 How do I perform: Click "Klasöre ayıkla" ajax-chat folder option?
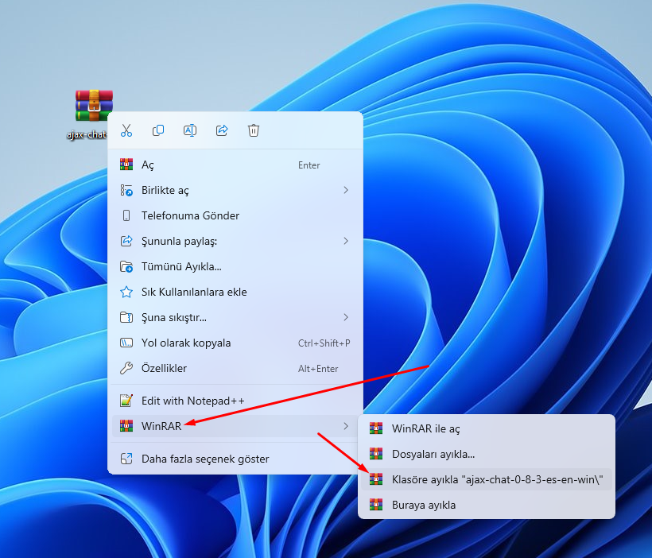click(x=487, y=479)
